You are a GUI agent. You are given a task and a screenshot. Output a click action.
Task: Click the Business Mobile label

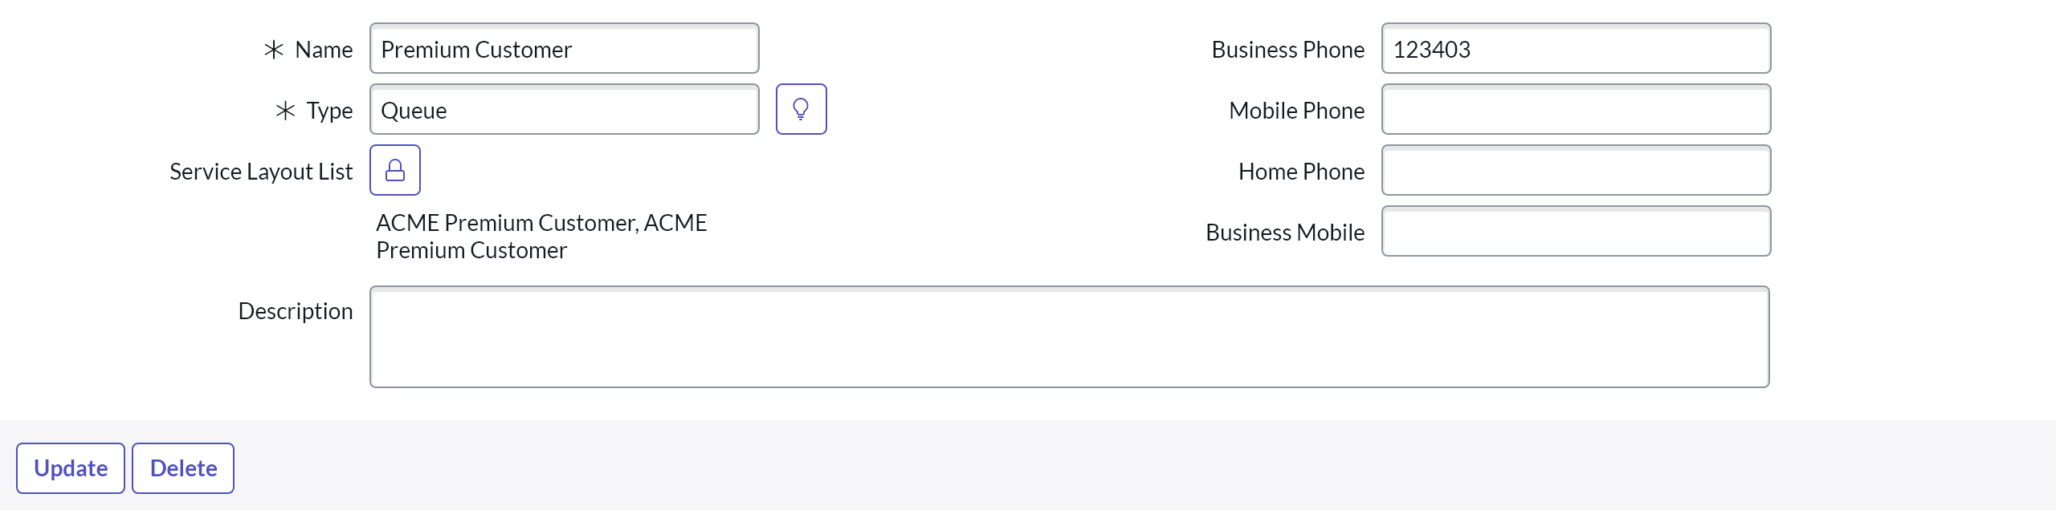[1285, 233]
